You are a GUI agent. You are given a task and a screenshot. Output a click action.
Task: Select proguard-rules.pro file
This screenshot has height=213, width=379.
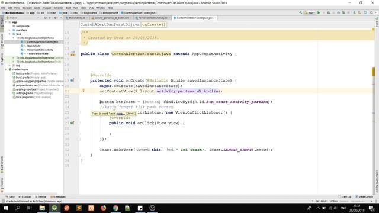point(27,85)
